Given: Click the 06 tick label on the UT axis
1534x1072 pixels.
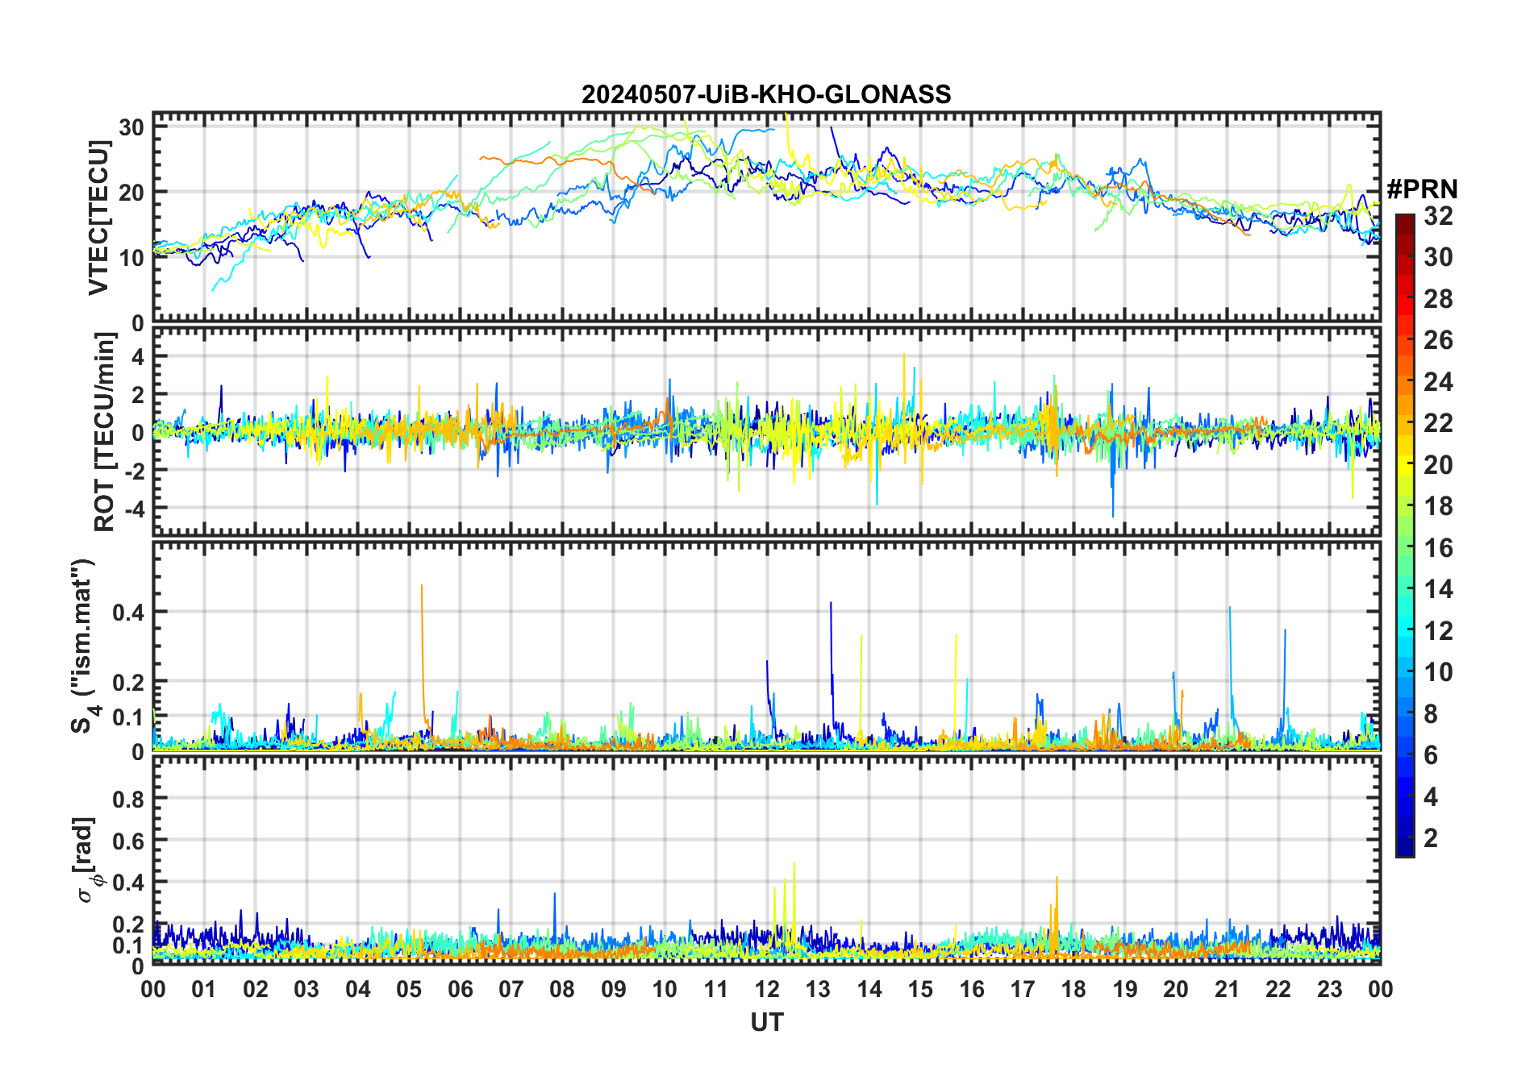Looking at the screenshot, I should tap(460, 989).
